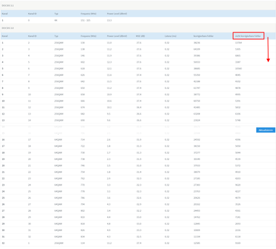Click the '151 - 325' frequency cell
The width and height of the screenshot is (276, 249).
coord(86,20)
